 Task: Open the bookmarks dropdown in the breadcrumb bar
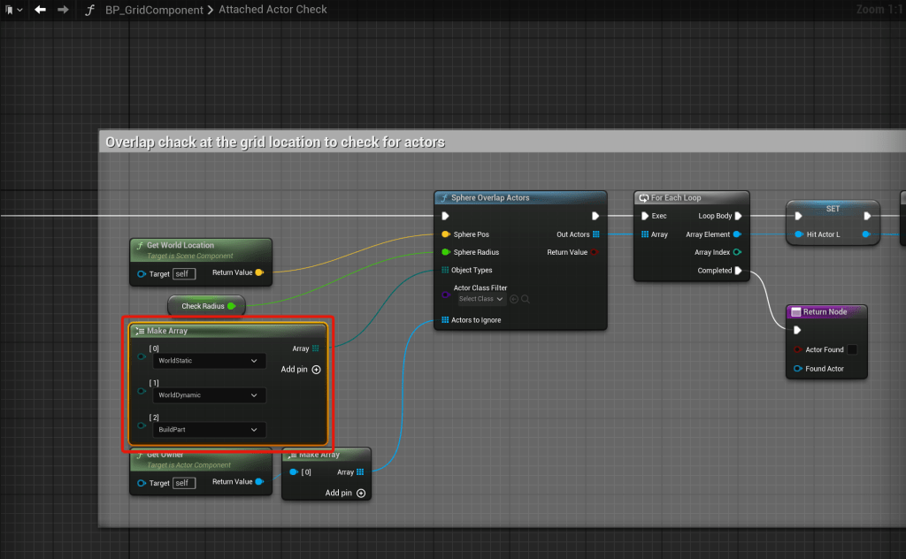click(x=12, y=10)
